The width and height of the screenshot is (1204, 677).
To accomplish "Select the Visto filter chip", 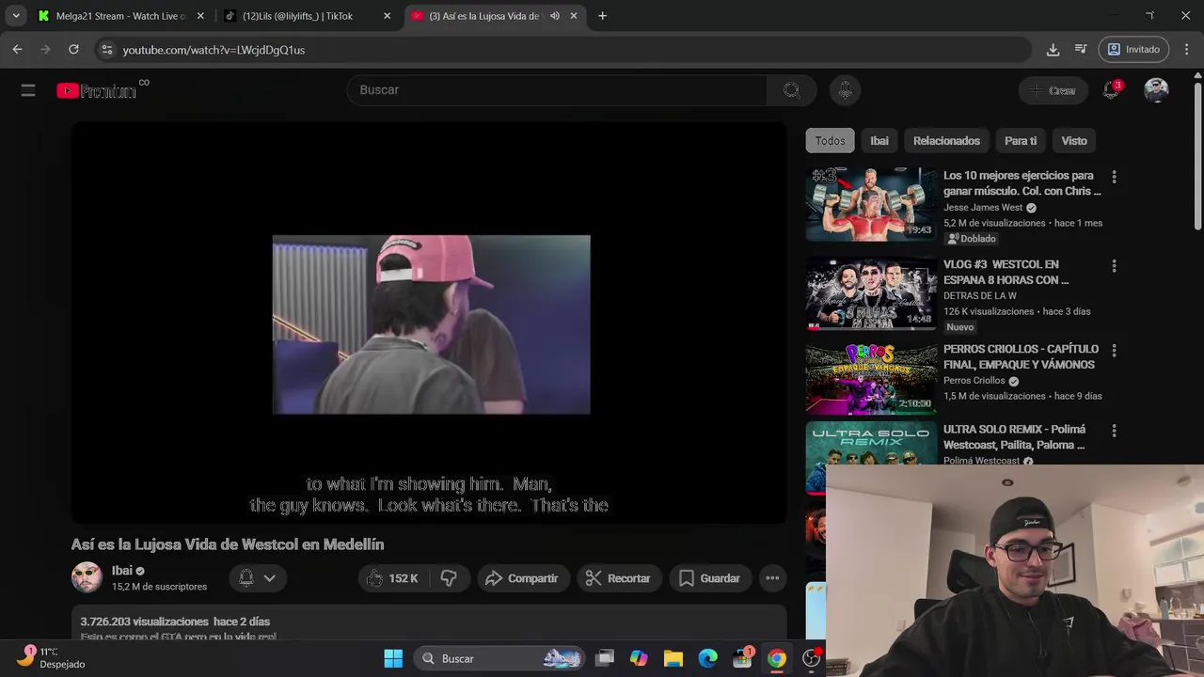I will click(1074, 141).
